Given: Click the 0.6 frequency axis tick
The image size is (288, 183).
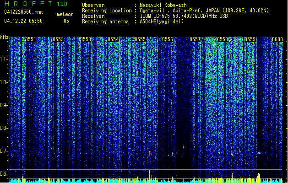Looking at the screenshot, I should pyautogui.click(x=4, y=174).
